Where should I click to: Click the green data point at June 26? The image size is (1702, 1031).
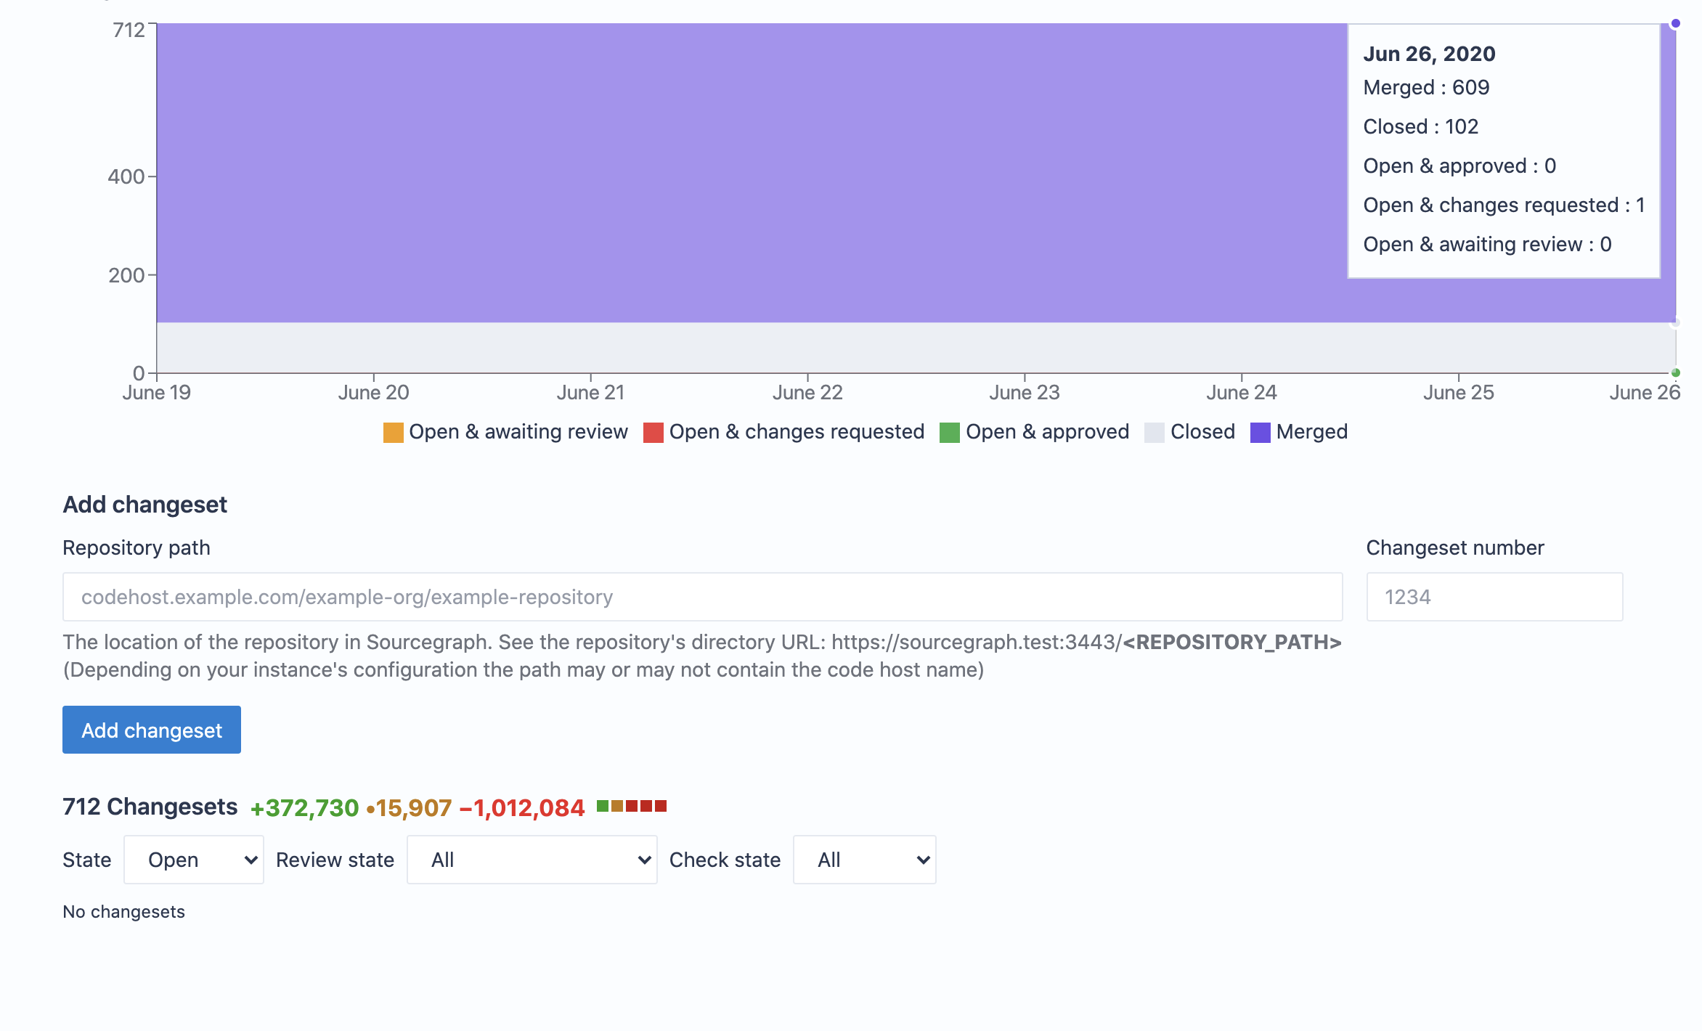click(x=1675, y=372)
